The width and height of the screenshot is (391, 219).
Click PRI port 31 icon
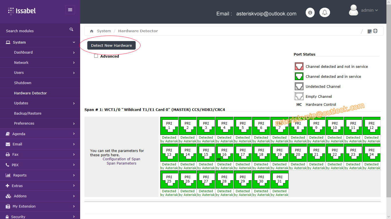tap(279, 179)
